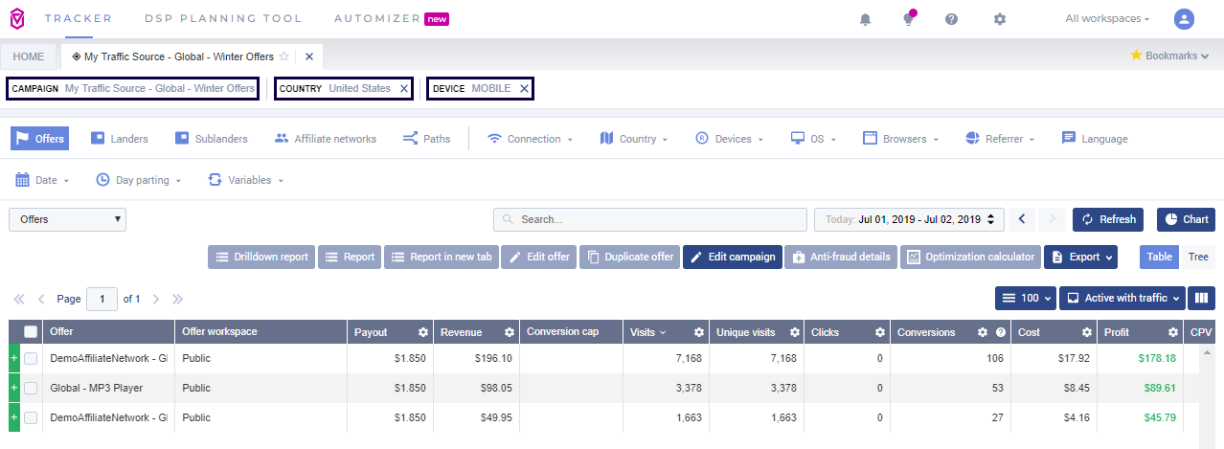Click the Edit campaign button
Screen dimensions: 1224x449
click(x=733, y=257)
